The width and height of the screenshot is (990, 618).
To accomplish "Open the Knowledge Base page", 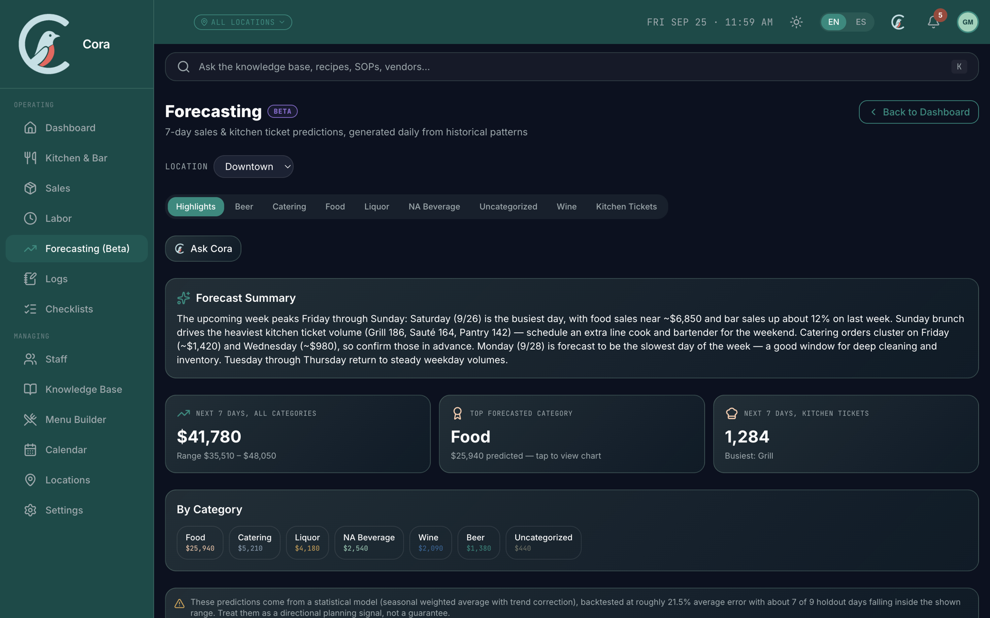I will coord(77,389).
